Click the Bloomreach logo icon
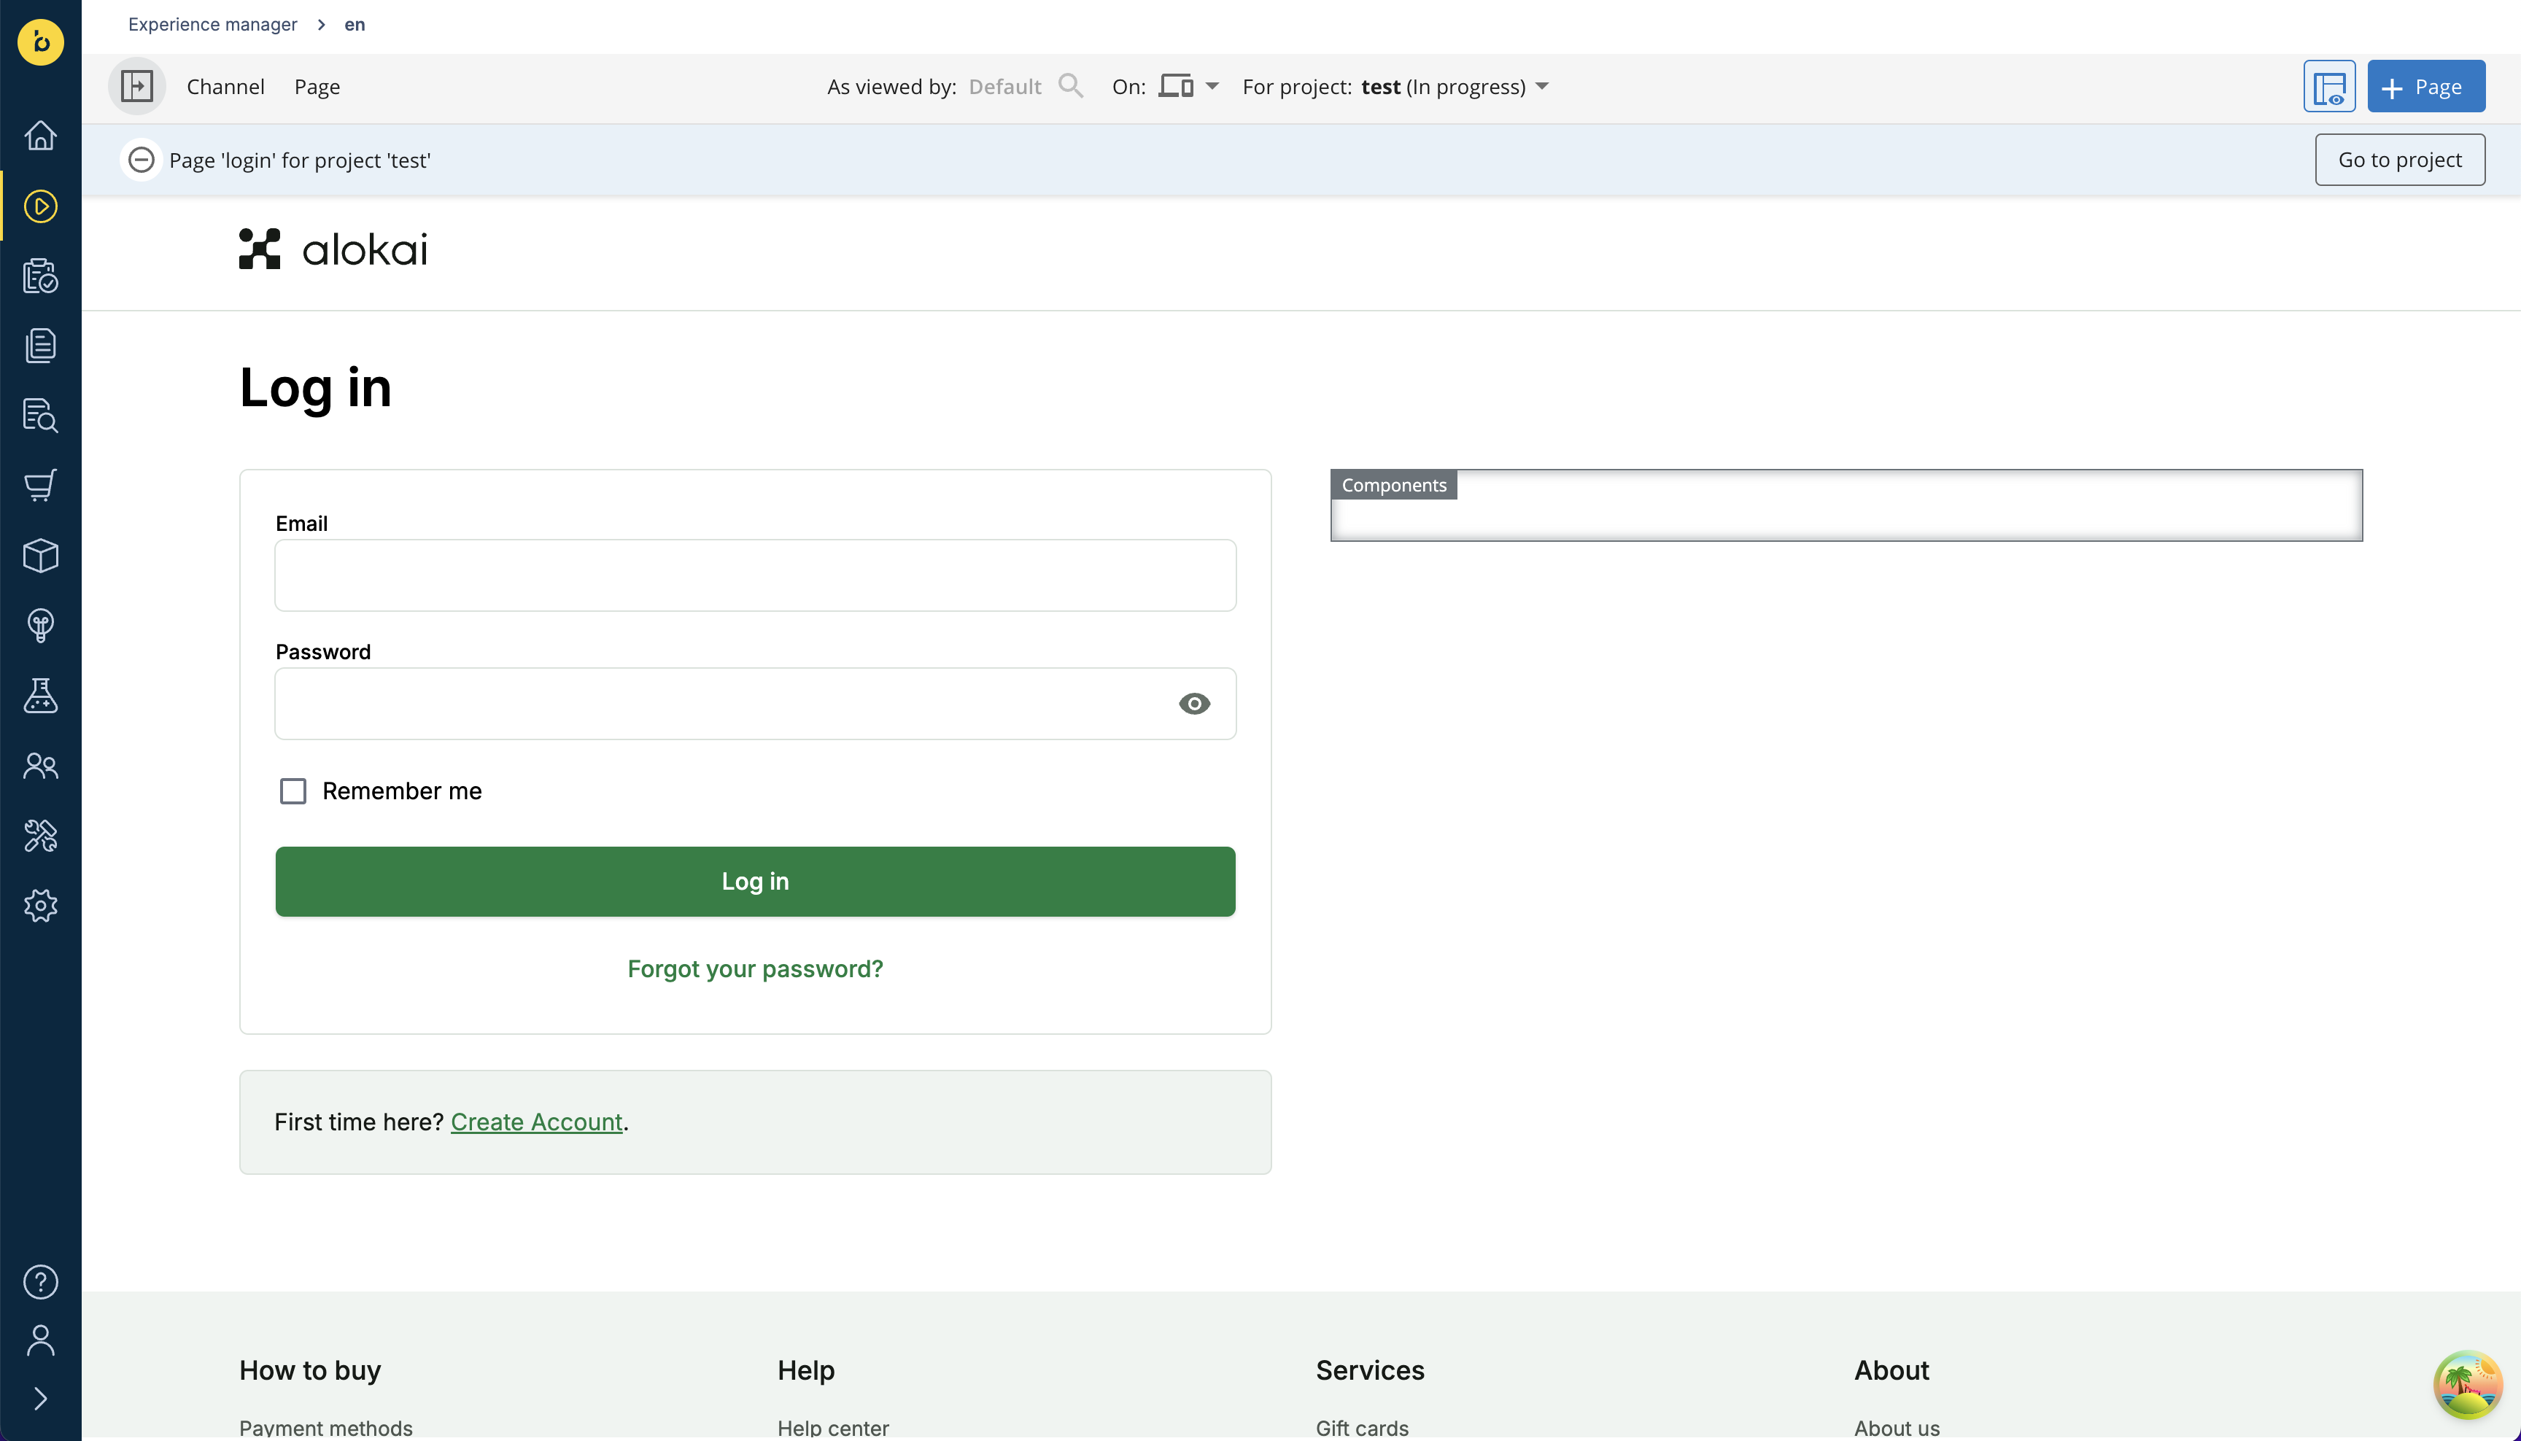This screenshot has width=2521, height=1441. point(41,42)
